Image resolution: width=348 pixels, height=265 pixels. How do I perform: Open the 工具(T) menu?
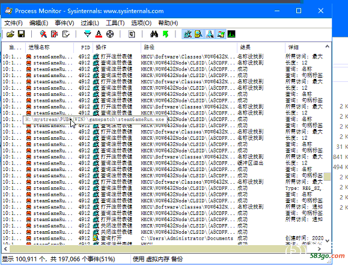click(x=115, y=23)
